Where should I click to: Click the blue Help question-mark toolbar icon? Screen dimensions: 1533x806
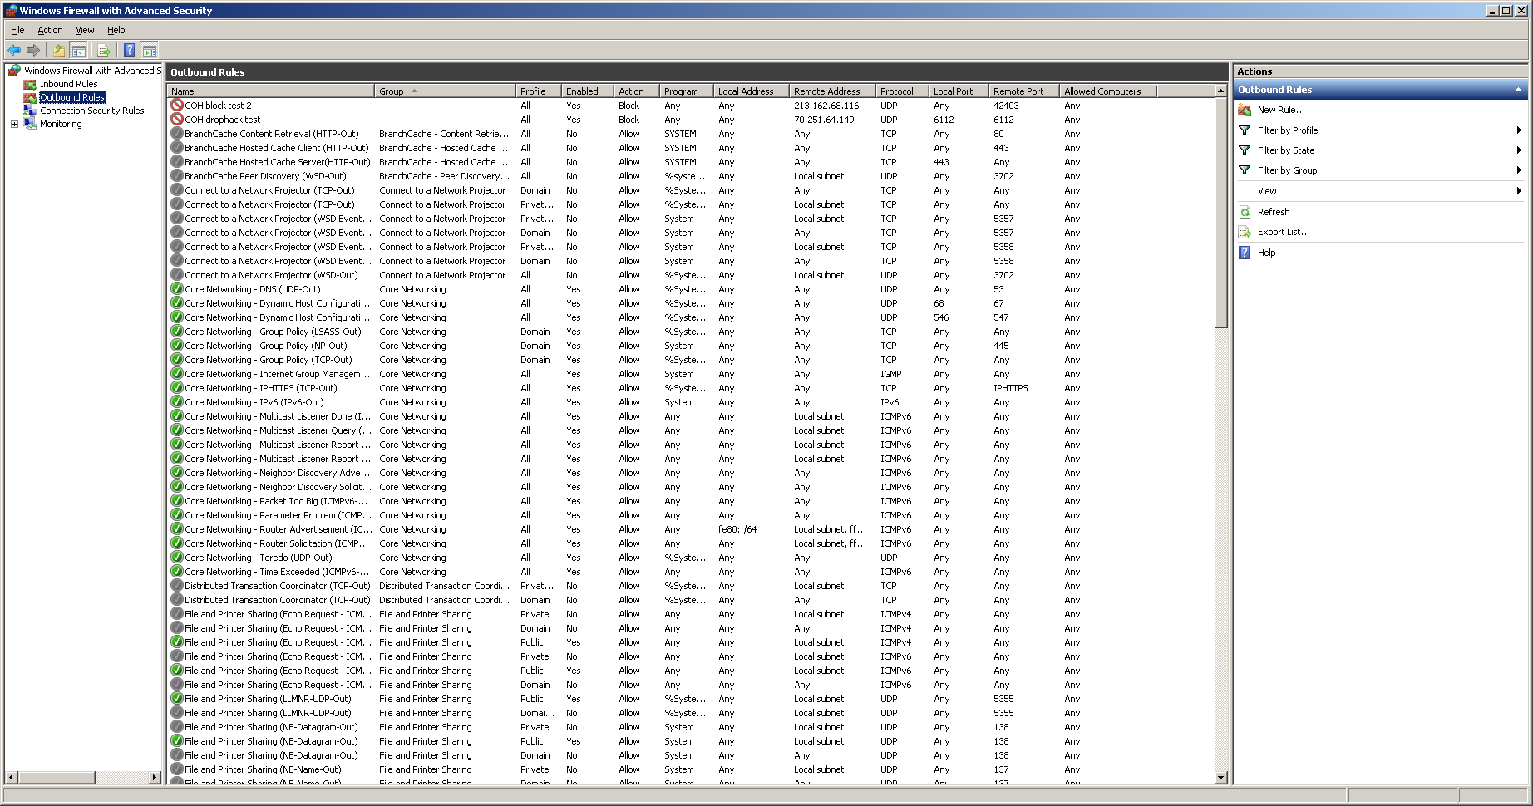coord(129,51)
